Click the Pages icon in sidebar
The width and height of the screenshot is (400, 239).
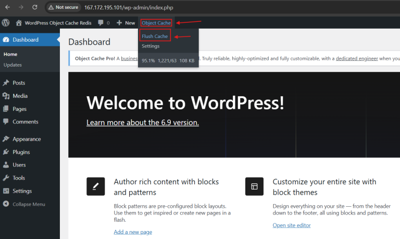pos(6,109)
